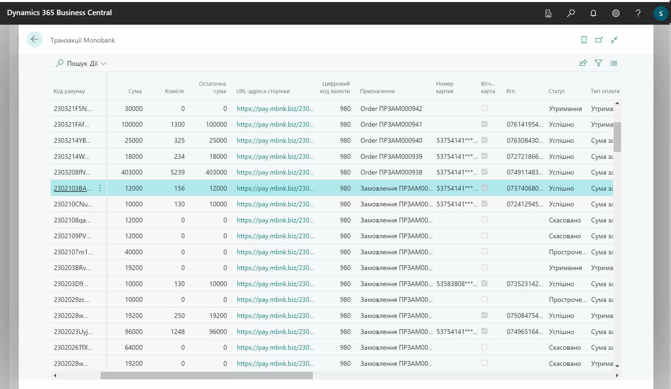Screen dimensions: 671x389
Task: Click the share list icon
Action: 583,63
